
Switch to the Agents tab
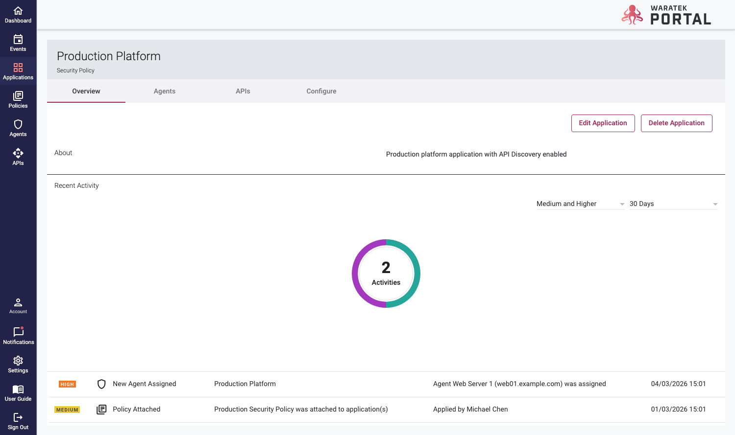pos(165,91)
